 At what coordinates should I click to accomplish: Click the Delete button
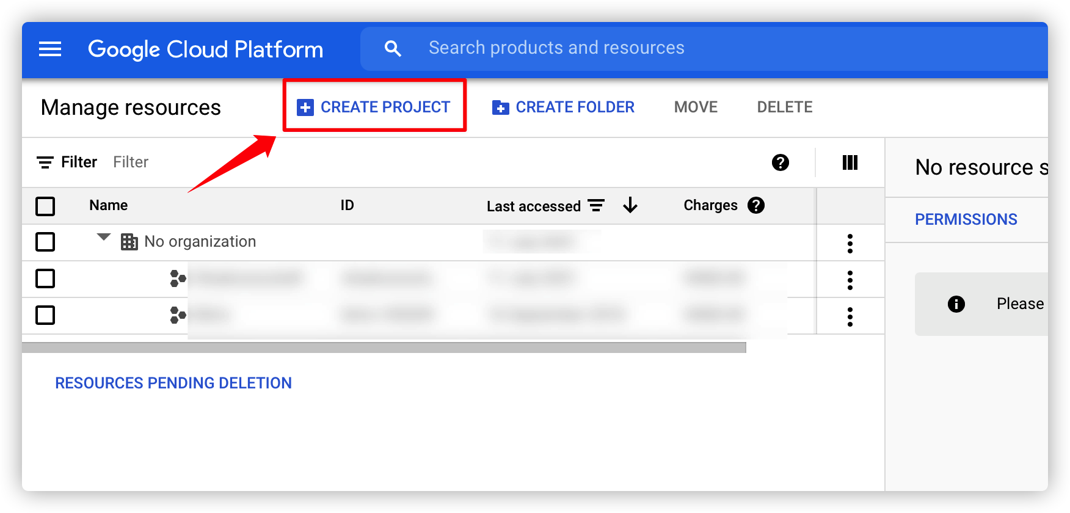coord(785,107)
